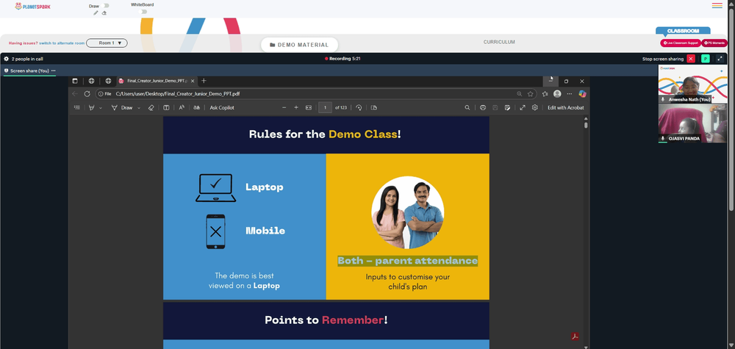This screenshot has width=735, height=349.
Task: Select the pencil drawing icon
Action: point(96,12)
